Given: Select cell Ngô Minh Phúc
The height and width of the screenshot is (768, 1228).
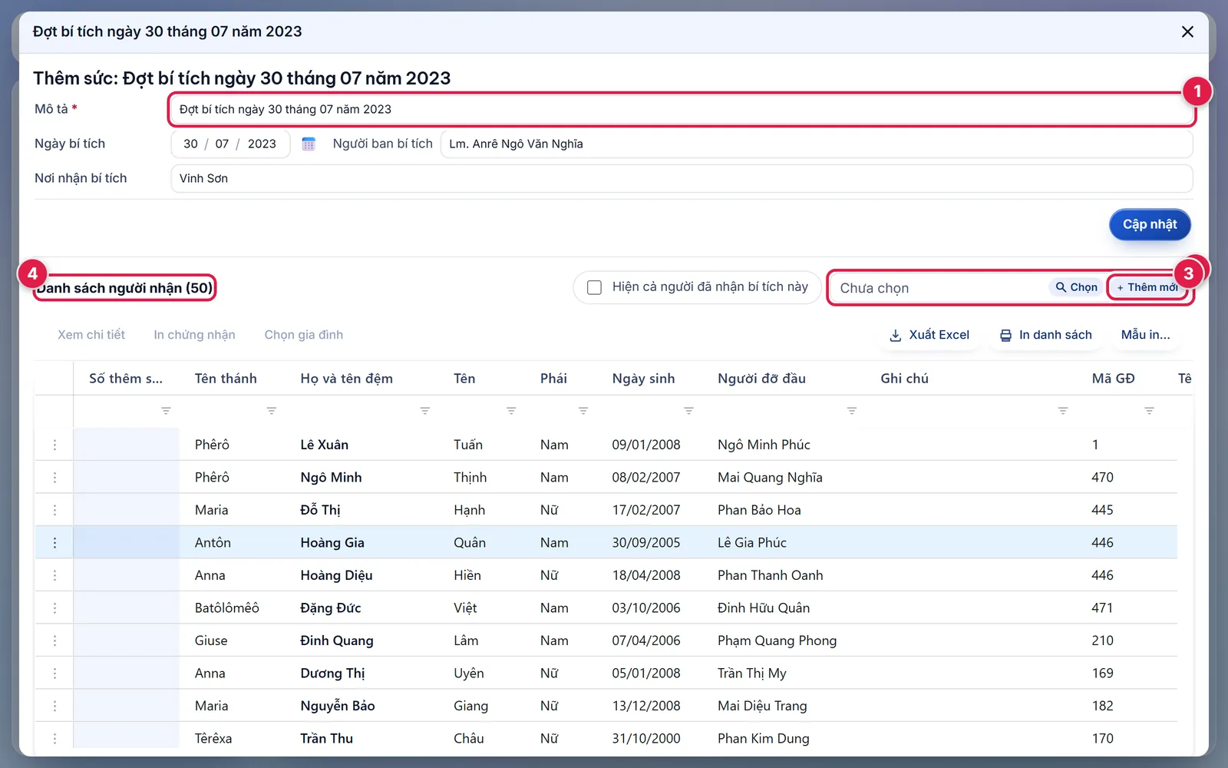Looking at the screenshot, I should point(764,445).
